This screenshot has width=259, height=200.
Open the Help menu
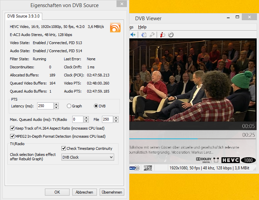142,27
